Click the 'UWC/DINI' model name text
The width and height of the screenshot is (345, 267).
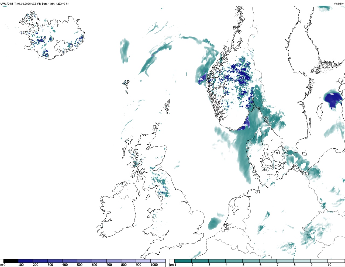pos(7,4)
